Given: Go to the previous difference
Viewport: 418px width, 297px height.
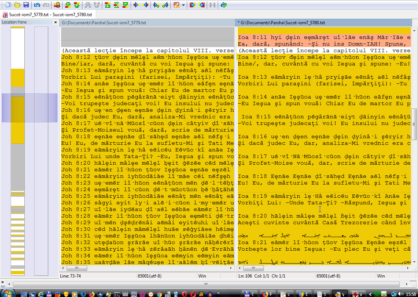Looking at the screenshot, I should pyautogui.click(x=77, y=5).
